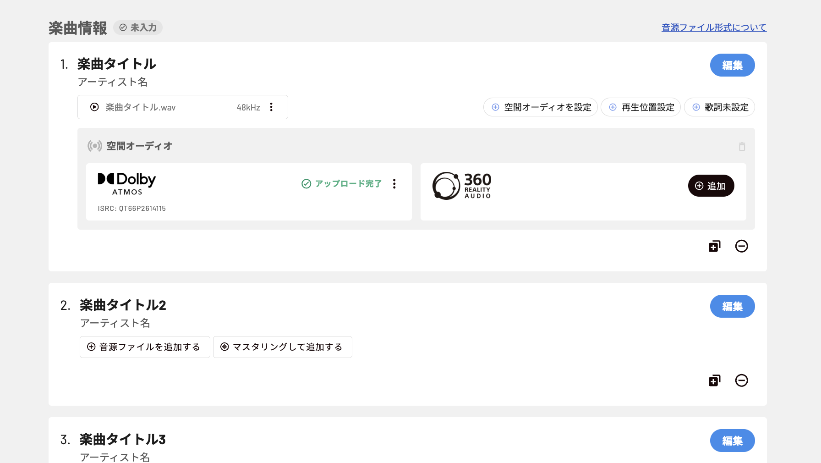Click the Dolby Atmos logo
Screen dimensions: 821x463
[x=127, y=184]
